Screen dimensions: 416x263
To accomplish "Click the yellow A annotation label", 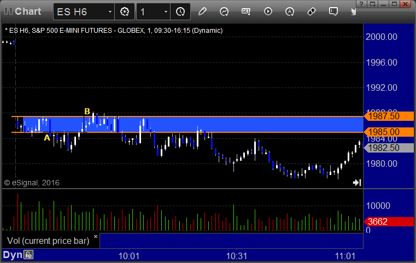I will (47, 138).
